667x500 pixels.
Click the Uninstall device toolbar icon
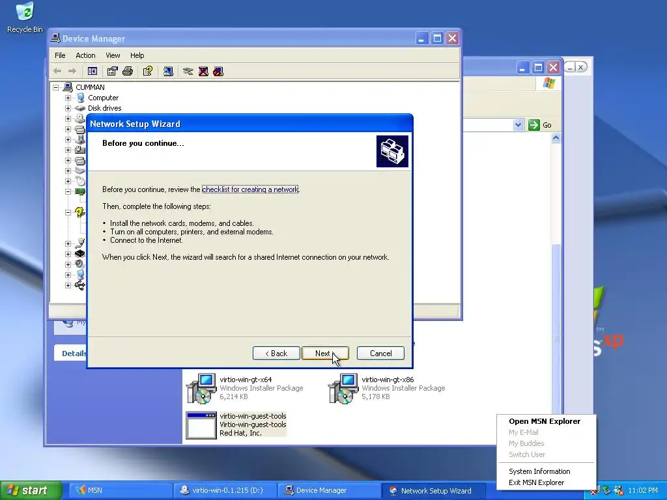coord(203,71)
